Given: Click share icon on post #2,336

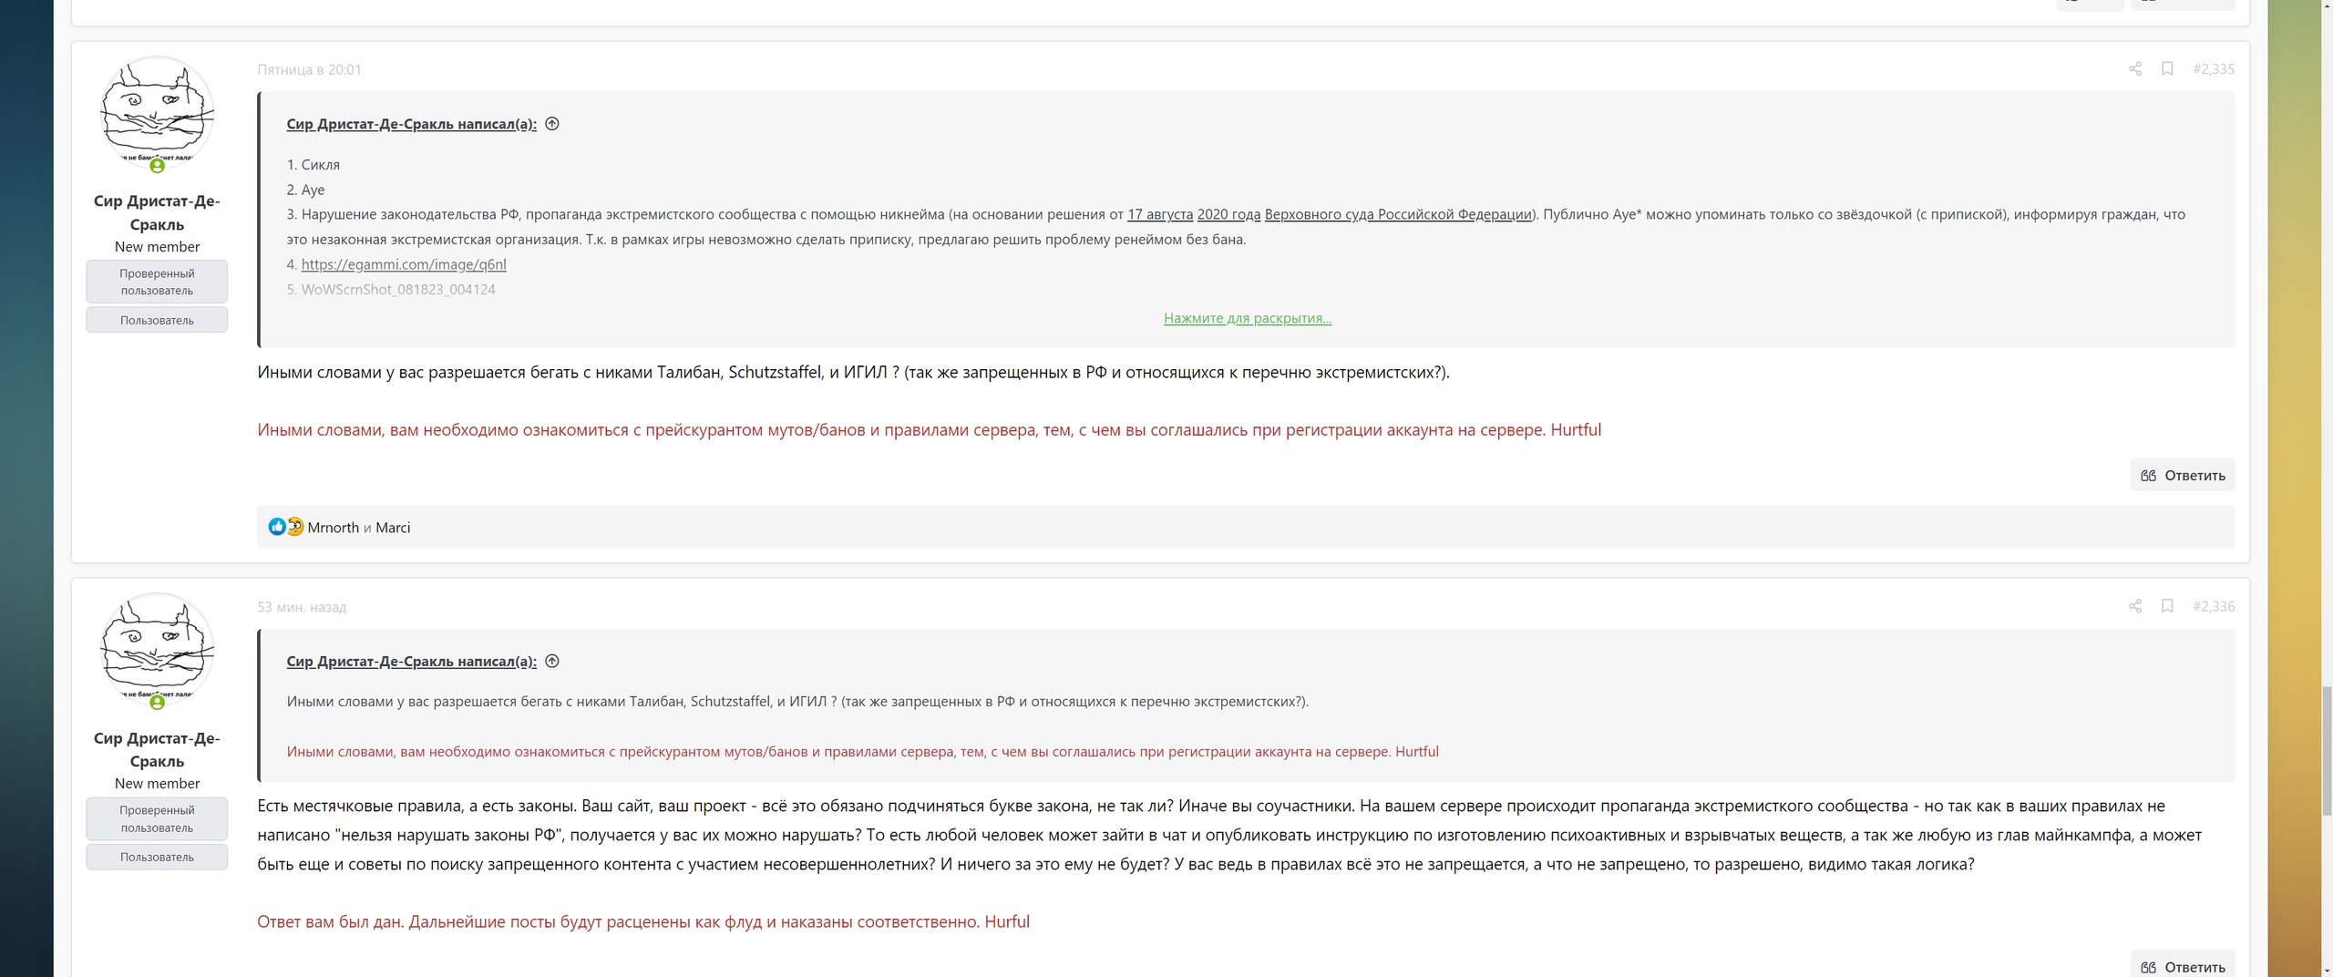Looking at the screenshot, I should [x=2134, y=606].
